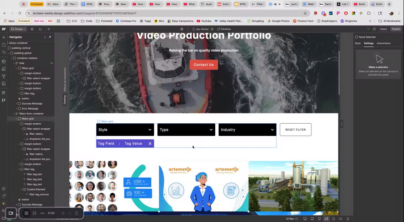Click the factory video thumbnail
Screen dimensions: 404x222
coord(293,186)
